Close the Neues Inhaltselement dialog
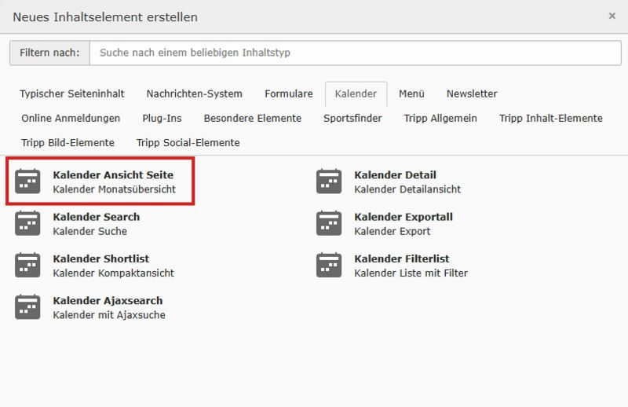628x407 pixels. coord(612,16)
